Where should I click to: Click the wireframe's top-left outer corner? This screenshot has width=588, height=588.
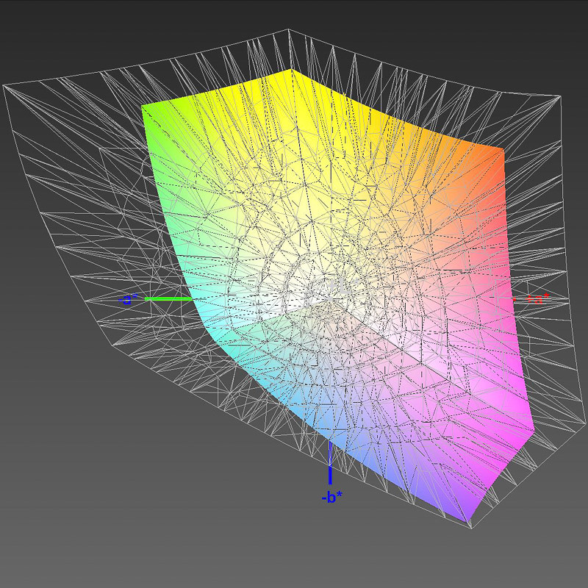(4, 87)
